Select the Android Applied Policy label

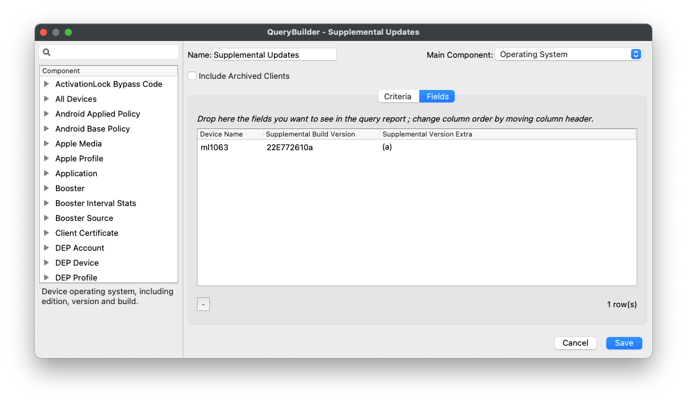[x=98, y=114]
